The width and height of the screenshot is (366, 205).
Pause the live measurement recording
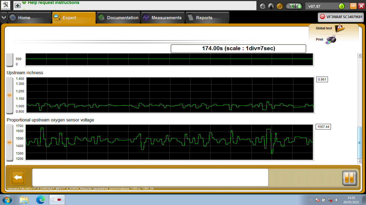(x=349, y=178)
